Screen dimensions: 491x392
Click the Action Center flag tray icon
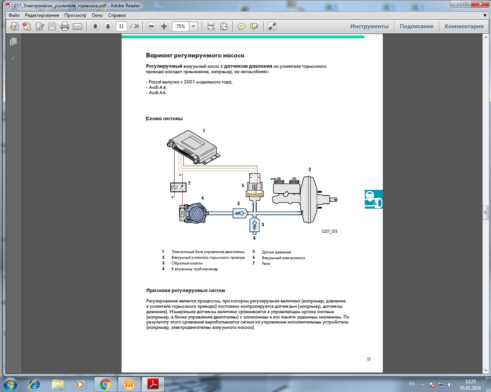[x=432, y=384]
